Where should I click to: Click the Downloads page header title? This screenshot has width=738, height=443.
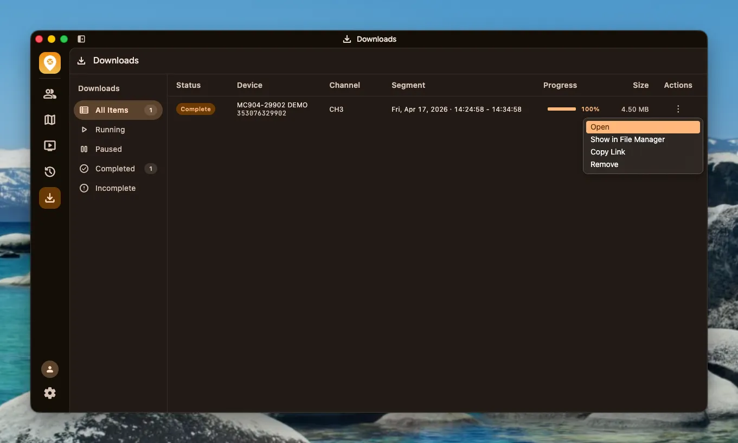point(116,61)
